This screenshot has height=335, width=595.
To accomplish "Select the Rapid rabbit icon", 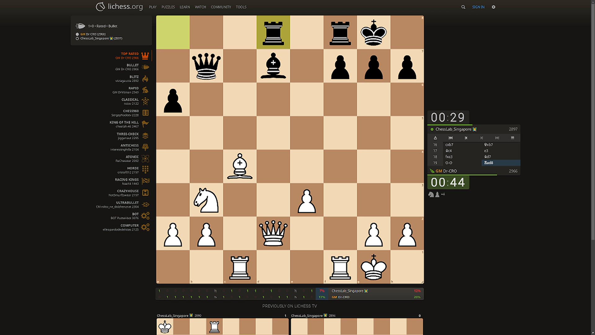I will point(145,90).
